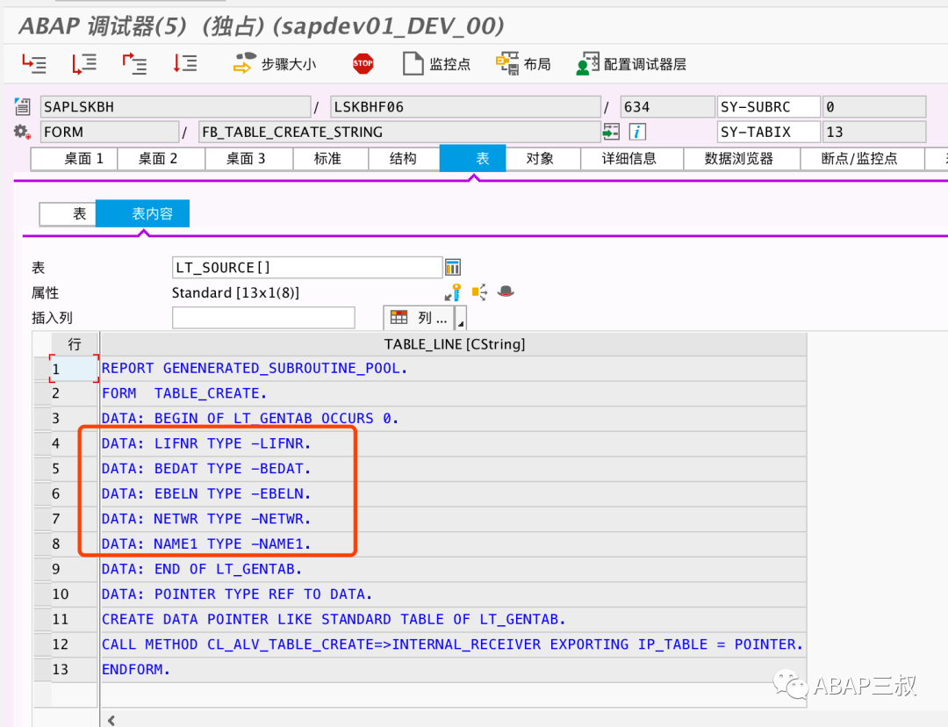Click the program list icon beside SAPLSKBH
Screen dimensions: 948x727
click(x=22, y=106)
